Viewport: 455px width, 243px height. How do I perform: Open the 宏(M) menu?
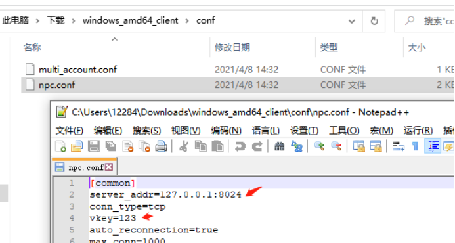381,131
